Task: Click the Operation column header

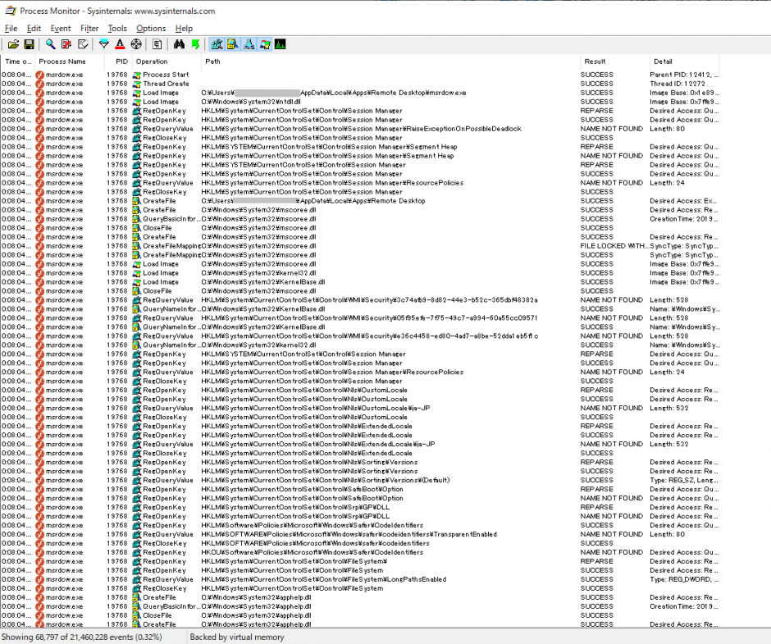Action: [x=152, y=62]
